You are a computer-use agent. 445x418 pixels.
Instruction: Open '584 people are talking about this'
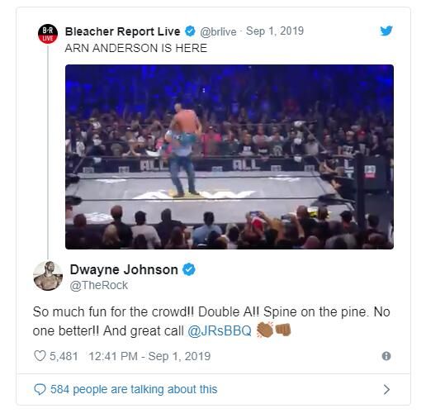[x=134, y=389]
